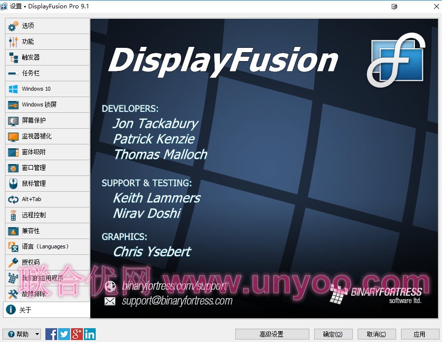Click the title bar window-switch icon

tap(394, 6)
